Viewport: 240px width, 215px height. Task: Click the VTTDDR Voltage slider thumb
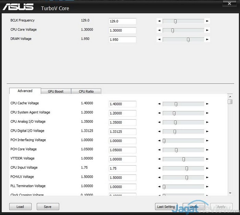click(x=183, y=159)
